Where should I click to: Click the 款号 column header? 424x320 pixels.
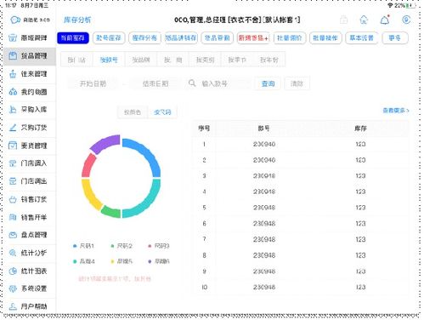263,129
